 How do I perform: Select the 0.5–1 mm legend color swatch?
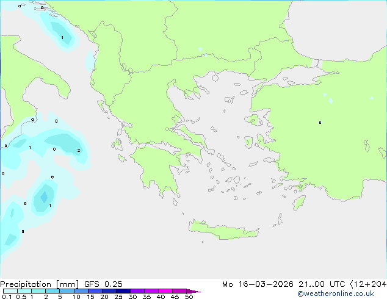coord(24,291)
